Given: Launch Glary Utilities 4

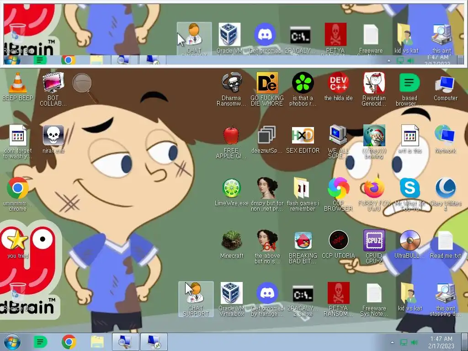Looking at the screenshot, I should pos(445,194).
